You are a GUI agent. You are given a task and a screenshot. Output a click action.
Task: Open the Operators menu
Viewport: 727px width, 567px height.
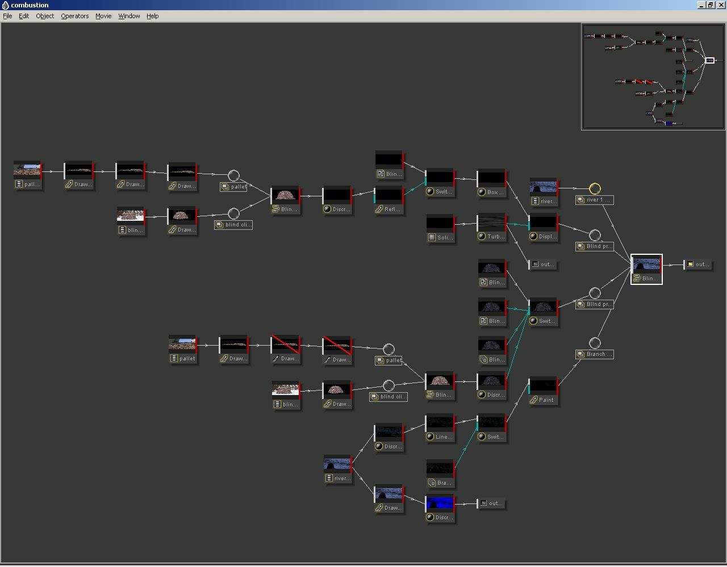(x=74, y=16)
